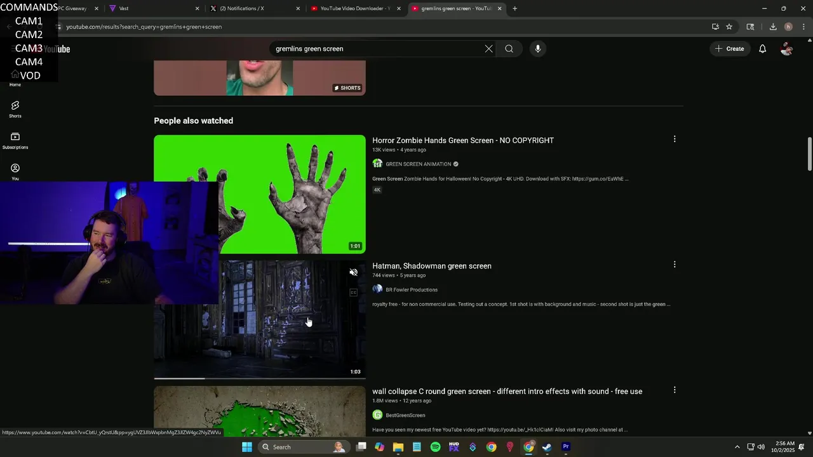Screen dimensions: 813x457
Task: Click the page vertical scrollbar thumb
Action: (x=809, y=153)
